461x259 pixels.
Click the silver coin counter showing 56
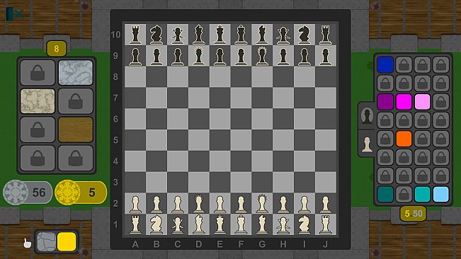pyautogui.click(x=28, y=192)
